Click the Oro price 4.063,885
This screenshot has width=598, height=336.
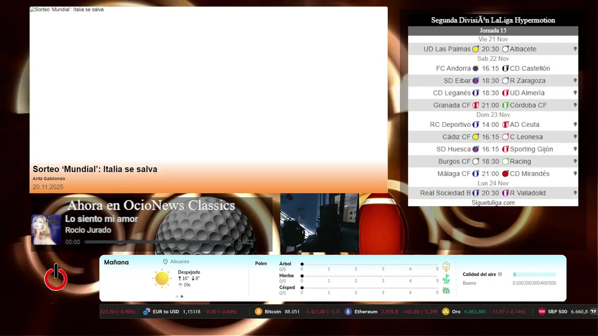click(x=475, y=312)
